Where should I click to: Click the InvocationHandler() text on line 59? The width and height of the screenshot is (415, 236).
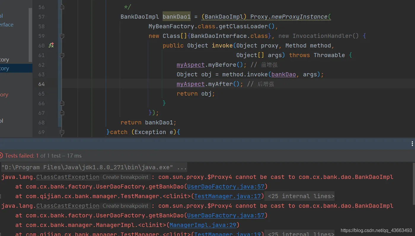click(x=325, y=36)
